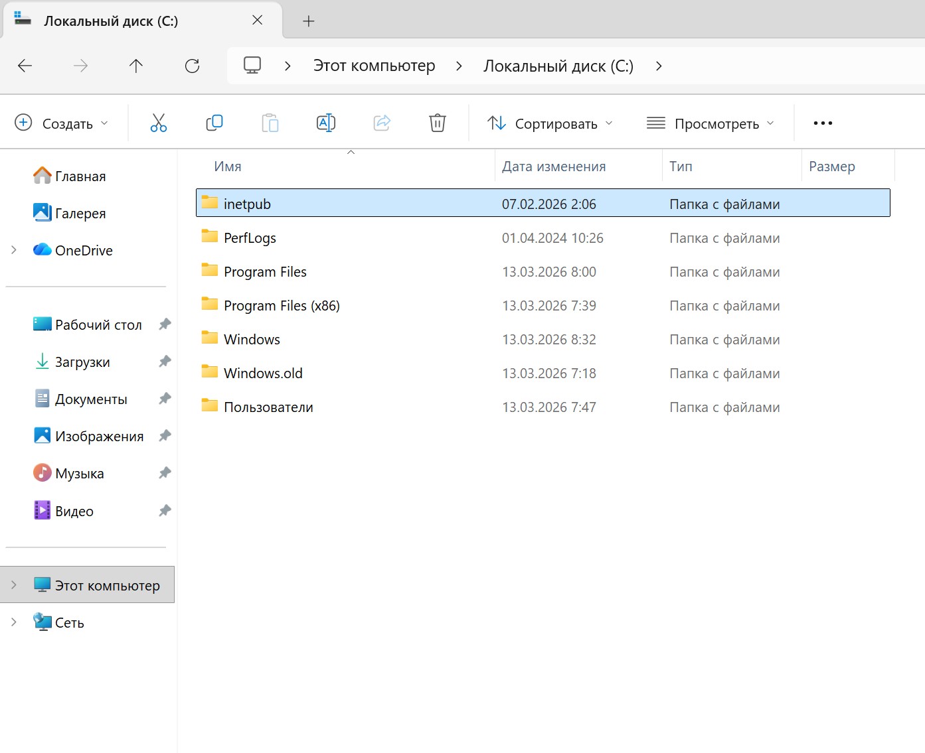
Task: Click pin icon next to Документы
Action: coord(165,399)
